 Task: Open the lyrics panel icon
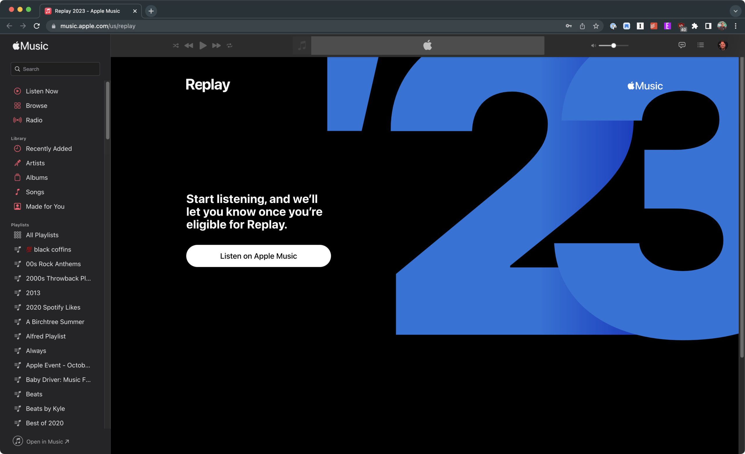[682, 45]
